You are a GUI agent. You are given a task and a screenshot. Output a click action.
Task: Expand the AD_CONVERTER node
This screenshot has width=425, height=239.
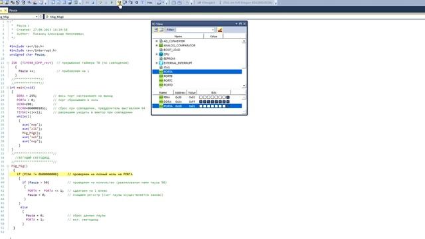pyautogui.click(x=157, y=41)
